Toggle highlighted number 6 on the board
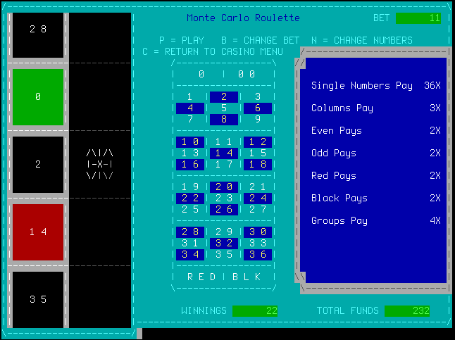The width and height of the screenshot is (455, 340). tap(258, 108)
